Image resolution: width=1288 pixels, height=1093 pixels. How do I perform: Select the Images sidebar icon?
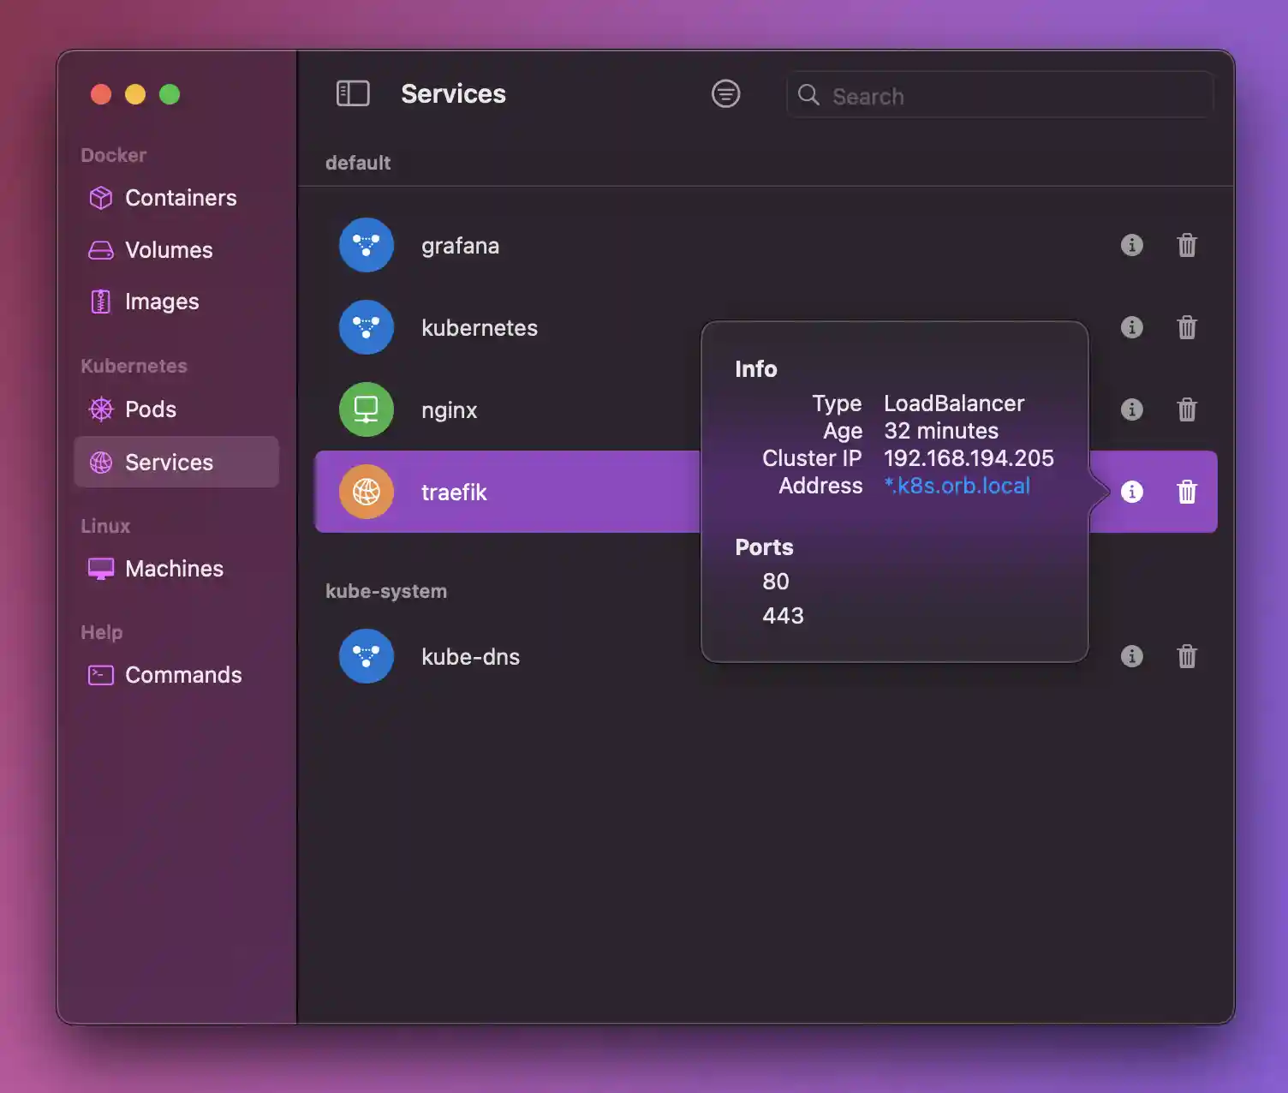pyautogui.click(x=100, y=301)
